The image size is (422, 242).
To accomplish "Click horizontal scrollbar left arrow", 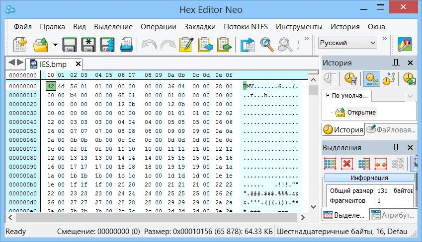I will click(x=10, y=217).
